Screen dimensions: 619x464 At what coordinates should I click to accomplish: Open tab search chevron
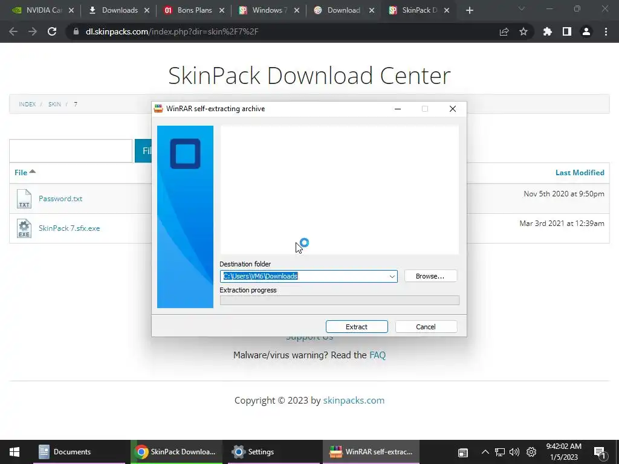point(522,8)
